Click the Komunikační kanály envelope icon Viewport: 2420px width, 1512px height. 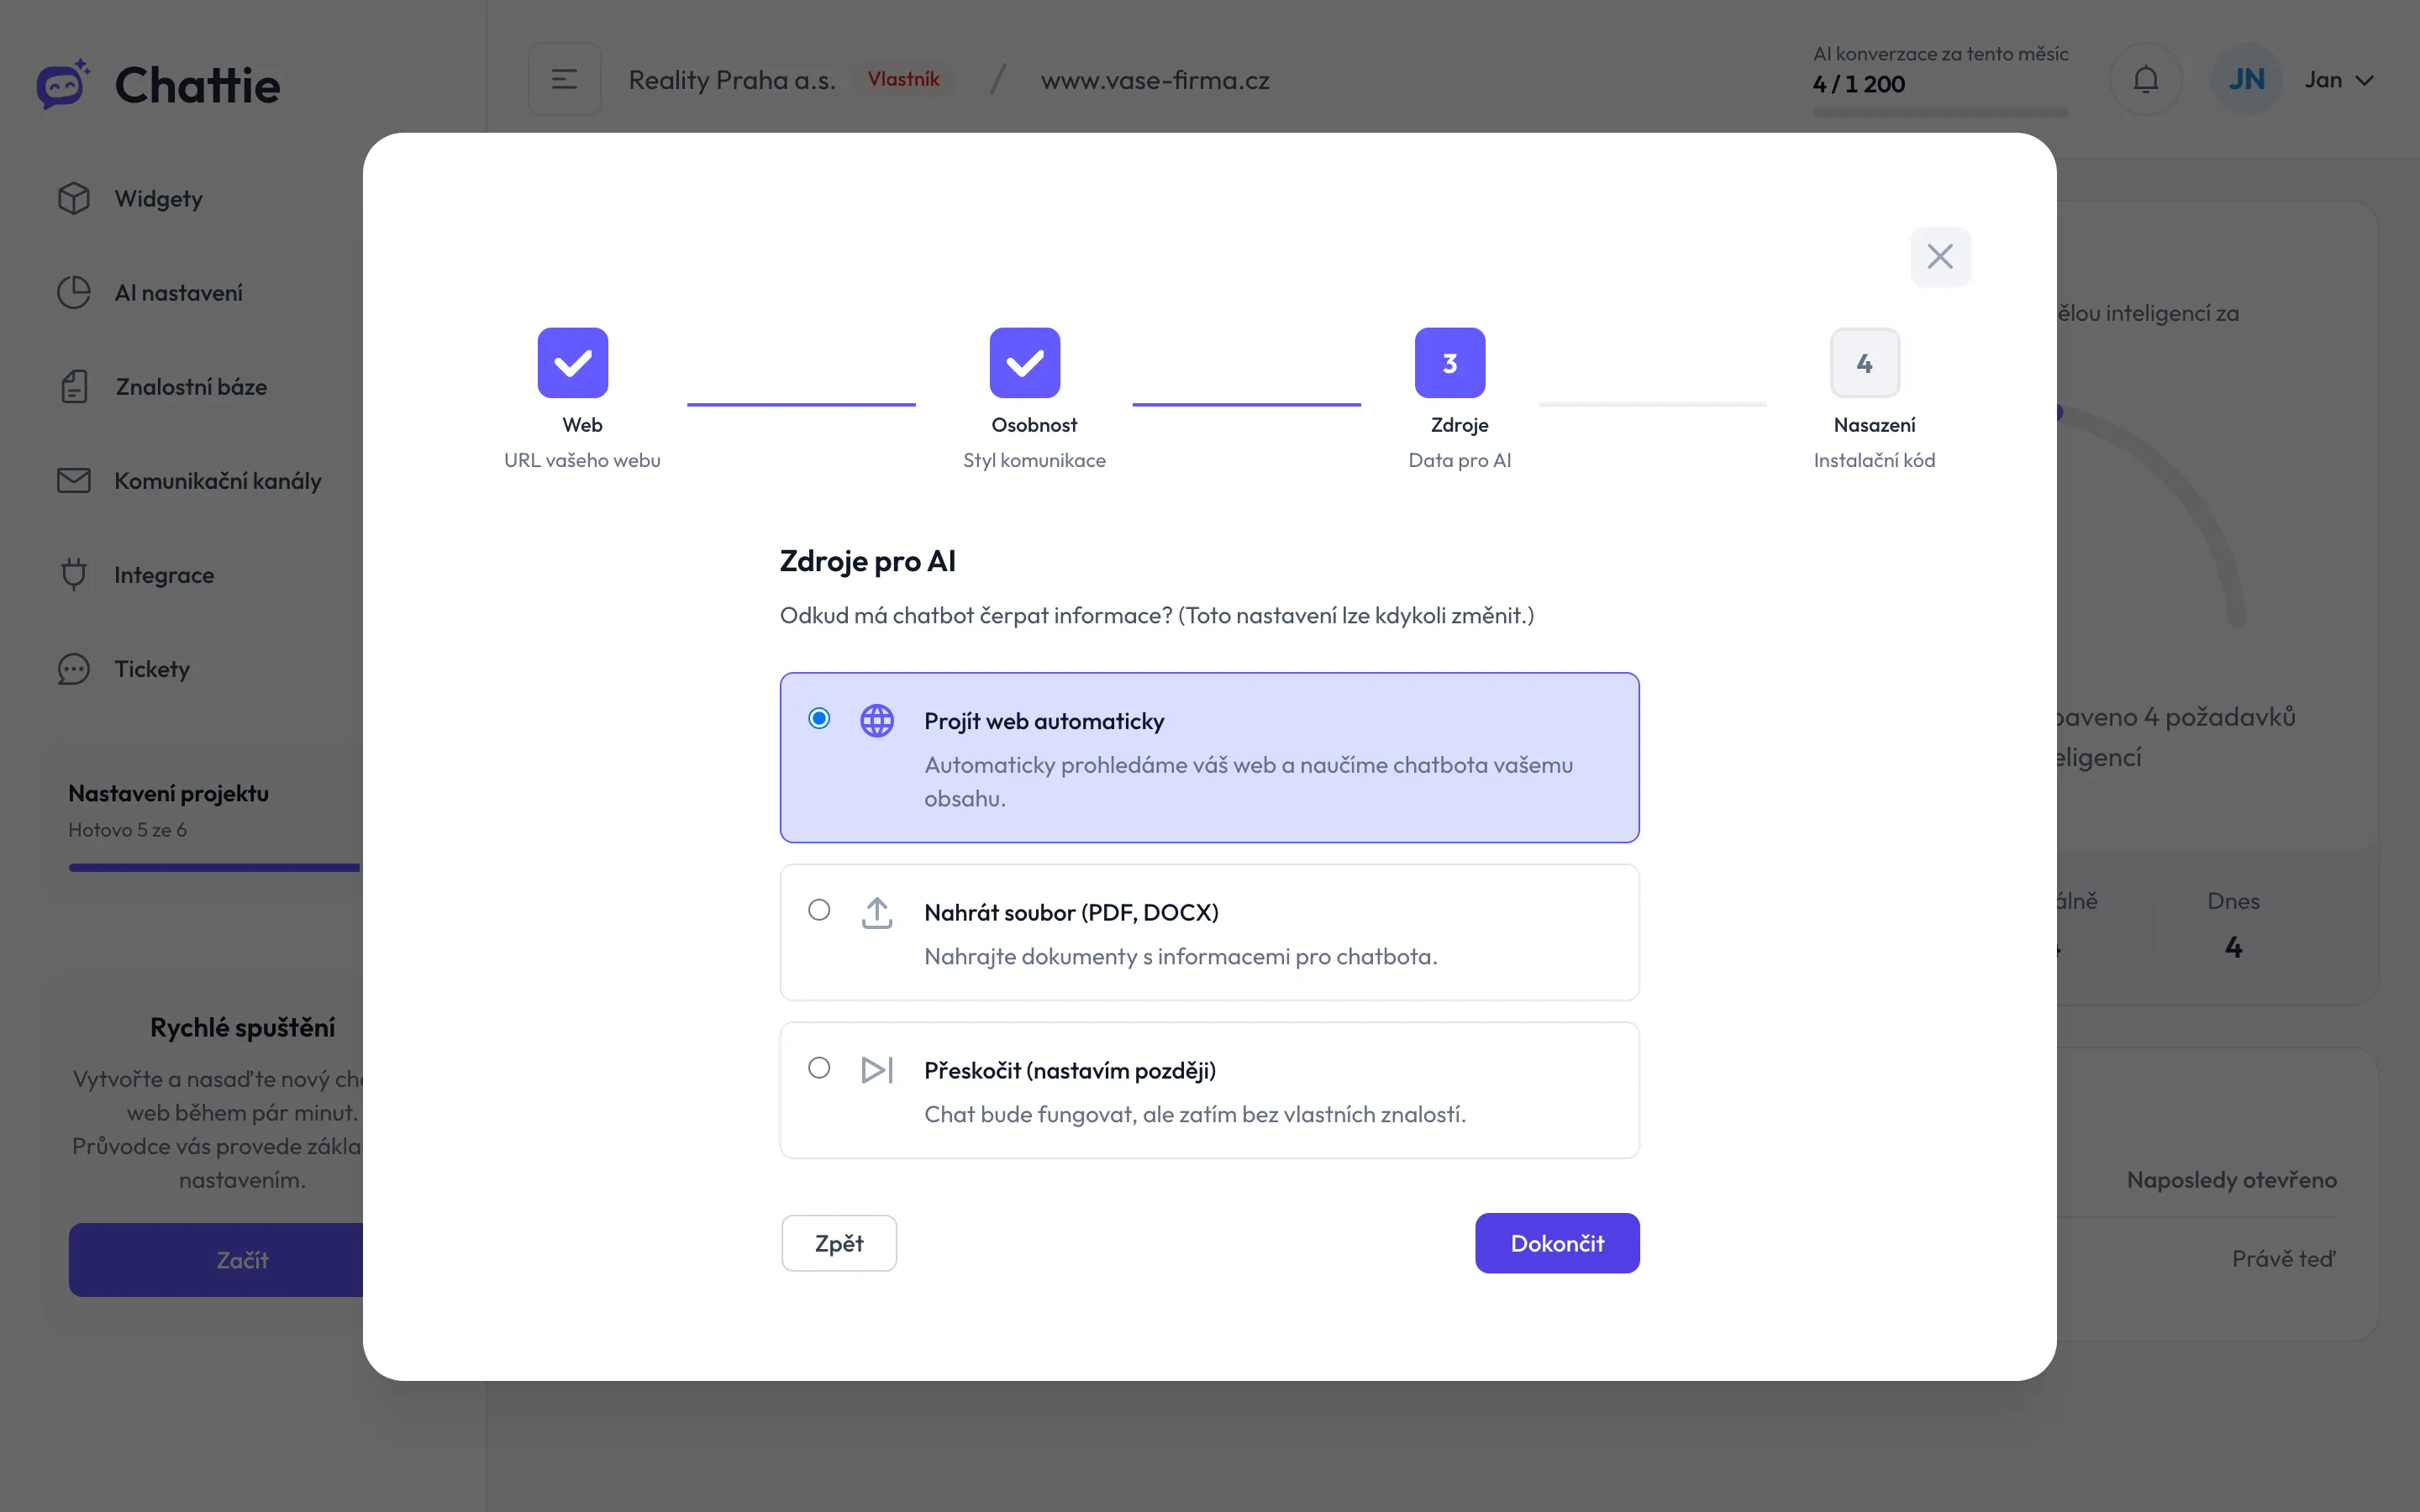click(74, 480)
